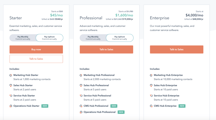Image resolution: width=216 pixels, height=120 pixels.
Task: Open the Service Hub Enterprise item
Action: pyautogui.click(x=166, y=96)
